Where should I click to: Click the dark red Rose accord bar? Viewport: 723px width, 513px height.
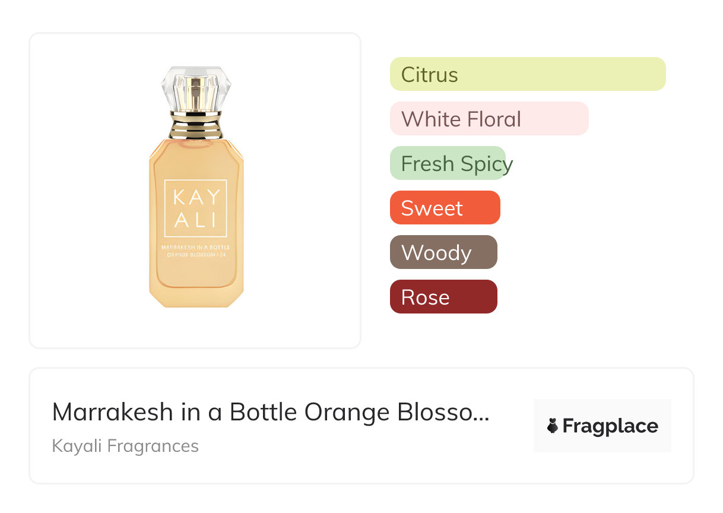coord(443,297)
